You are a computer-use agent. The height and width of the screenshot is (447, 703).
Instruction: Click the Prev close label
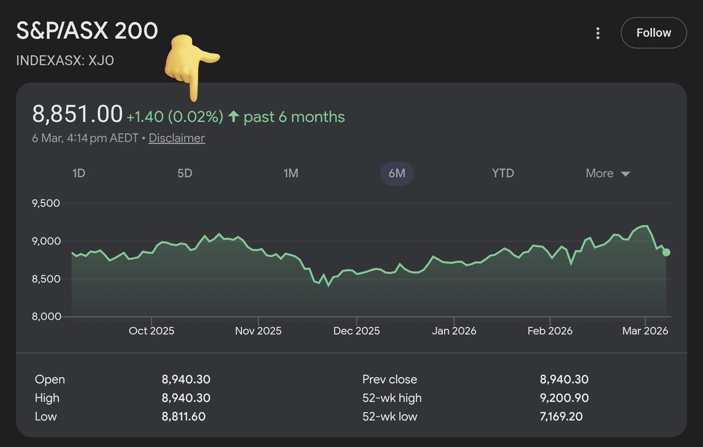tap(390, 380)
